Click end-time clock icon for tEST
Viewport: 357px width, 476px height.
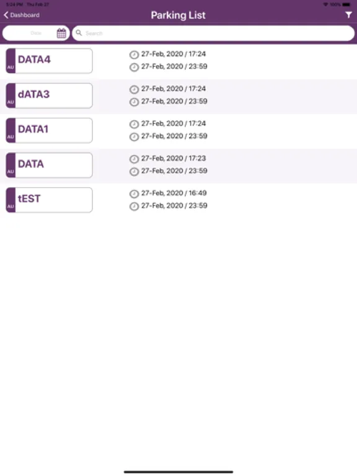134,206
